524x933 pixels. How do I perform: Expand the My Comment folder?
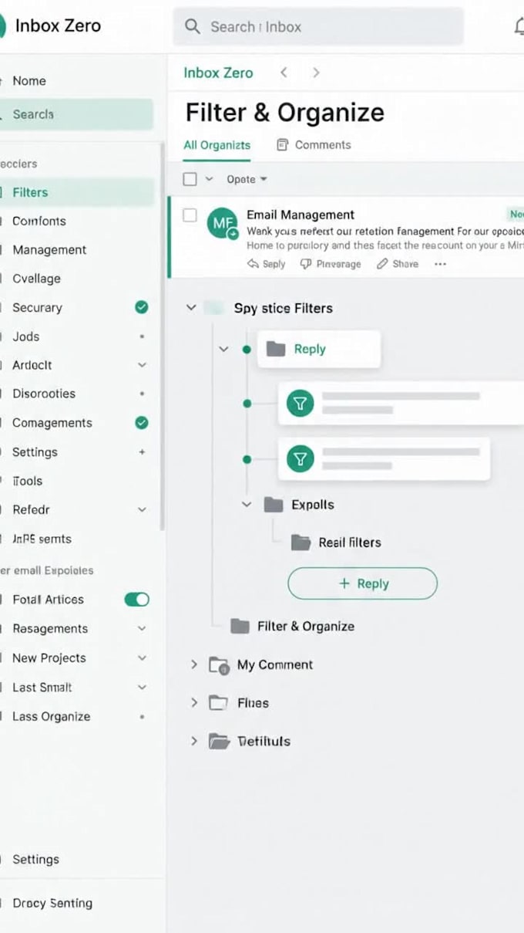[x=194, y=664]
